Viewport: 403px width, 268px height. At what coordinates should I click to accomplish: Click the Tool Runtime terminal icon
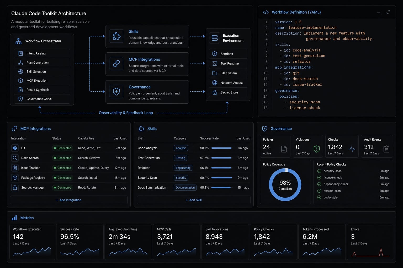click(215, 64)
